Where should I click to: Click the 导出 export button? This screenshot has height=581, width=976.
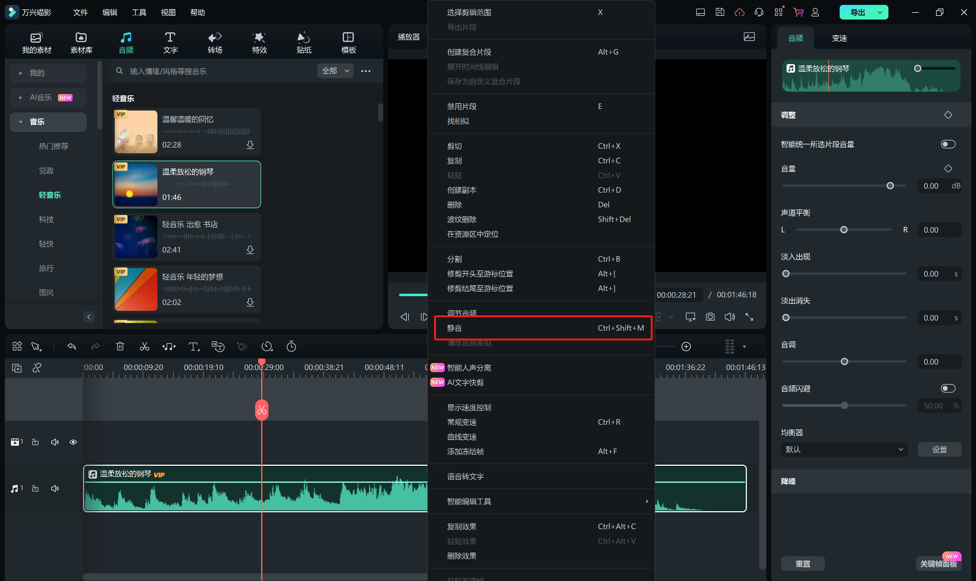(857, 12)
